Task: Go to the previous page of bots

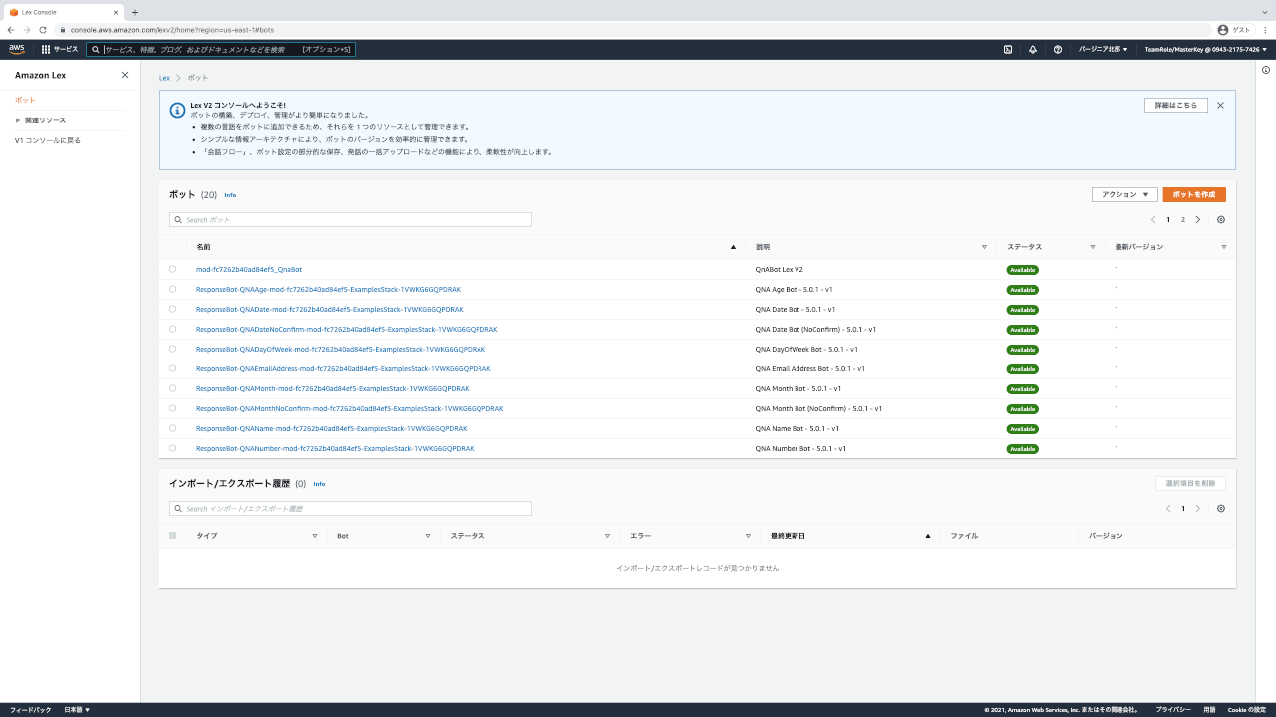Action: (x=1153, y=219)
